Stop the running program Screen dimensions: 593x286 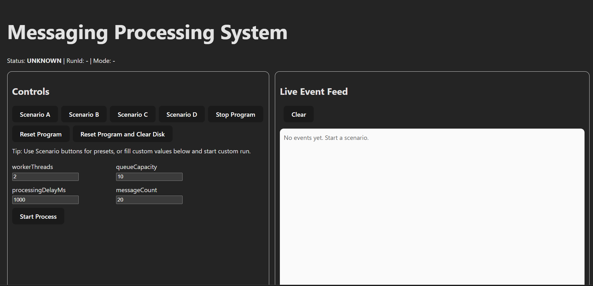pos(235,114)
